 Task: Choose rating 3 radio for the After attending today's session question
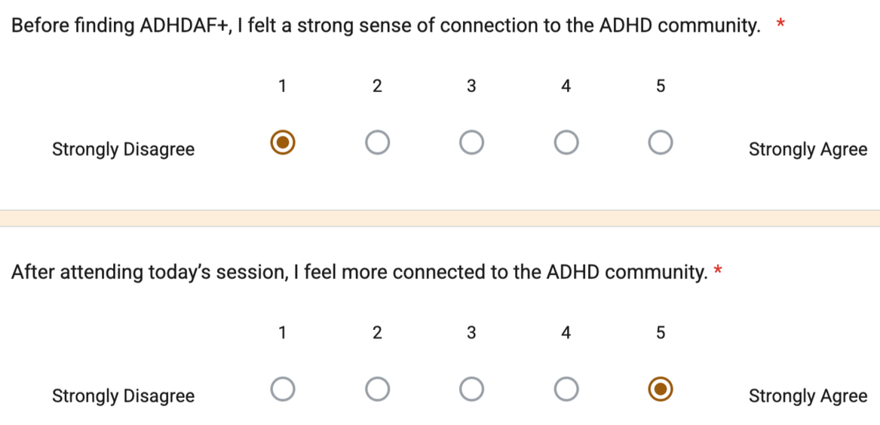[x=471, y=389]
